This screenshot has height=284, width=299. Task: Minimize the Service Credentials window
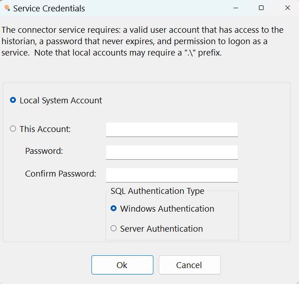tap(236, 8)
